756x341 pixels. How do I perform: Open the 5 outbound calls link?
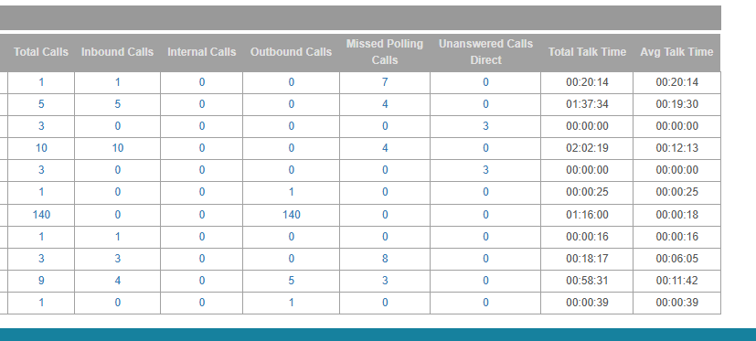click(x=292, y=281)
